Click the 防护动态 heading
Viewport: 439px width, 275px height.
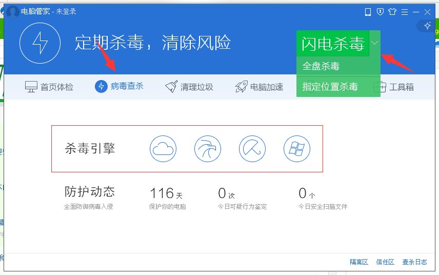pos(90,192)
